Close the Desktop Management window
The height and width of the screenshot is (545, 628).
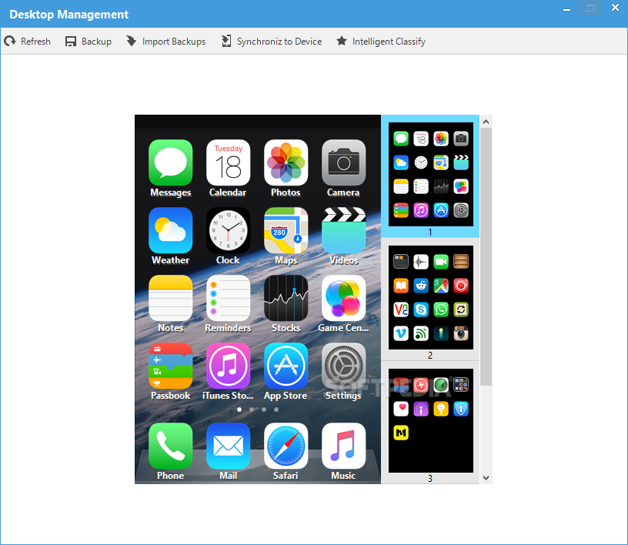[x=615, y=7]
